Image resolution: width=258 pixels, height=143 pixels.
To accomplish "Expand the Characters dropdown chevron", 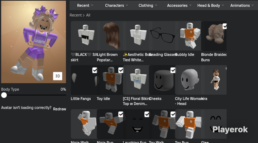I will pos(127,5).
